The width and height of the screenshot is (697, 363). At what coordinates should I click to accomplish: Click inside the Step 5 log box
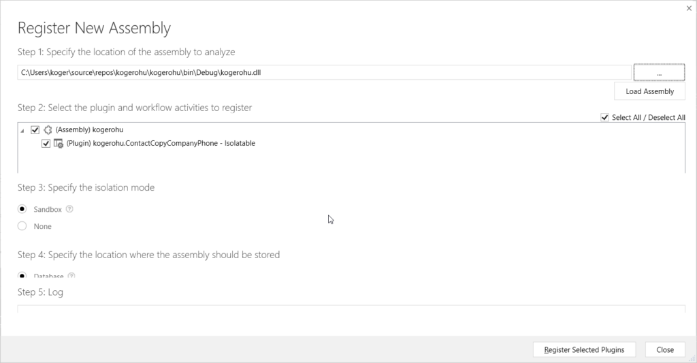(x=351, y=309)
